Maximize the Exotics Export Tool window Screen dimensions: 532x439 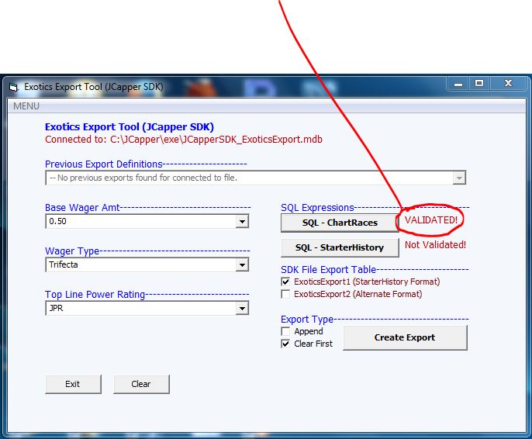[479, 84]
